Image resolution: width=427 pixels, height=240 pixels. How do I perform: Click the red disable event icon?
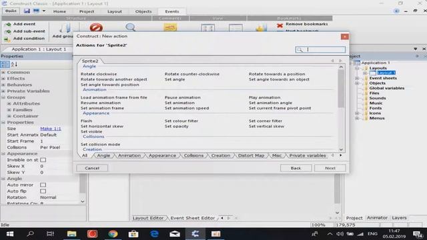[96, 27]
